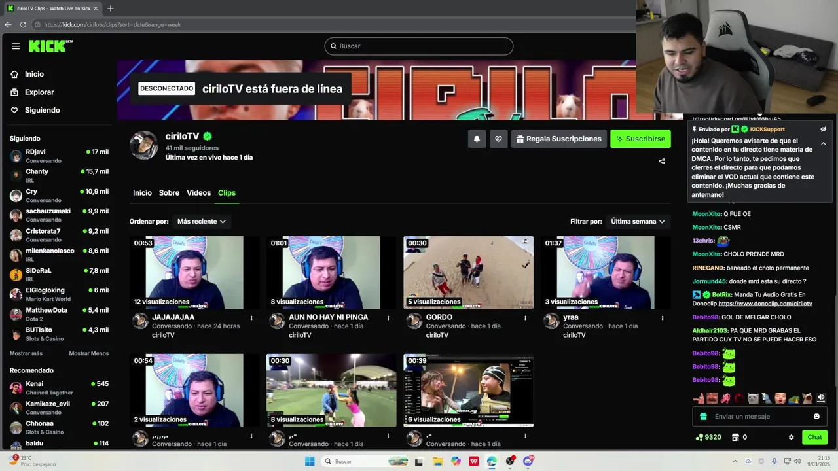Click the channel shop icon
Viewport: 838px width, 471px height.
735,437
